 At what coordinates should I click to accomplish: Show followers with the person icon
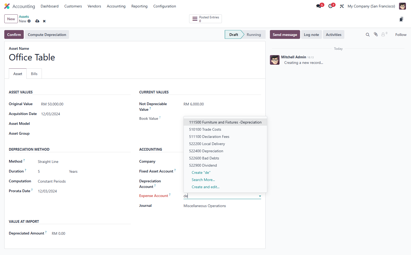tap(383, 34)
